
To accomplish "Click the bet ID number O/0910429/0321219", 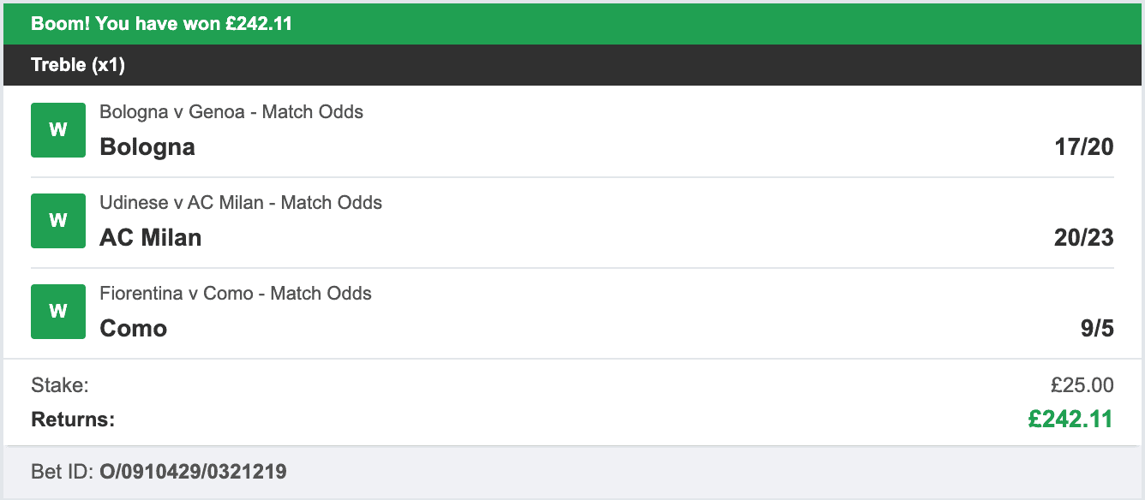I will coord(193,471).
